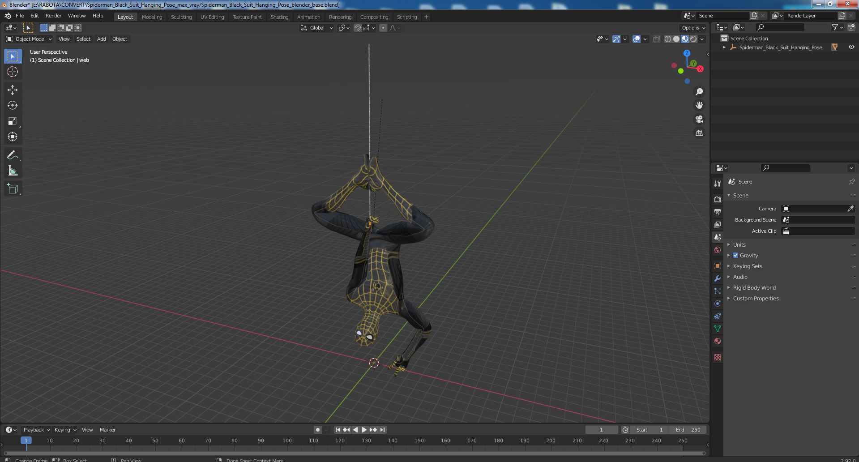Select the Rotate tool
Viewport: 859px width, 462px height.
[x=13, y=106]
